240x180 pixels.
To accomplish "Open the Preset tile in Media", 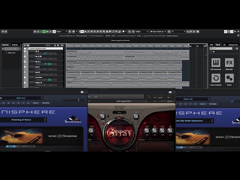I will (x=229, y=78).
